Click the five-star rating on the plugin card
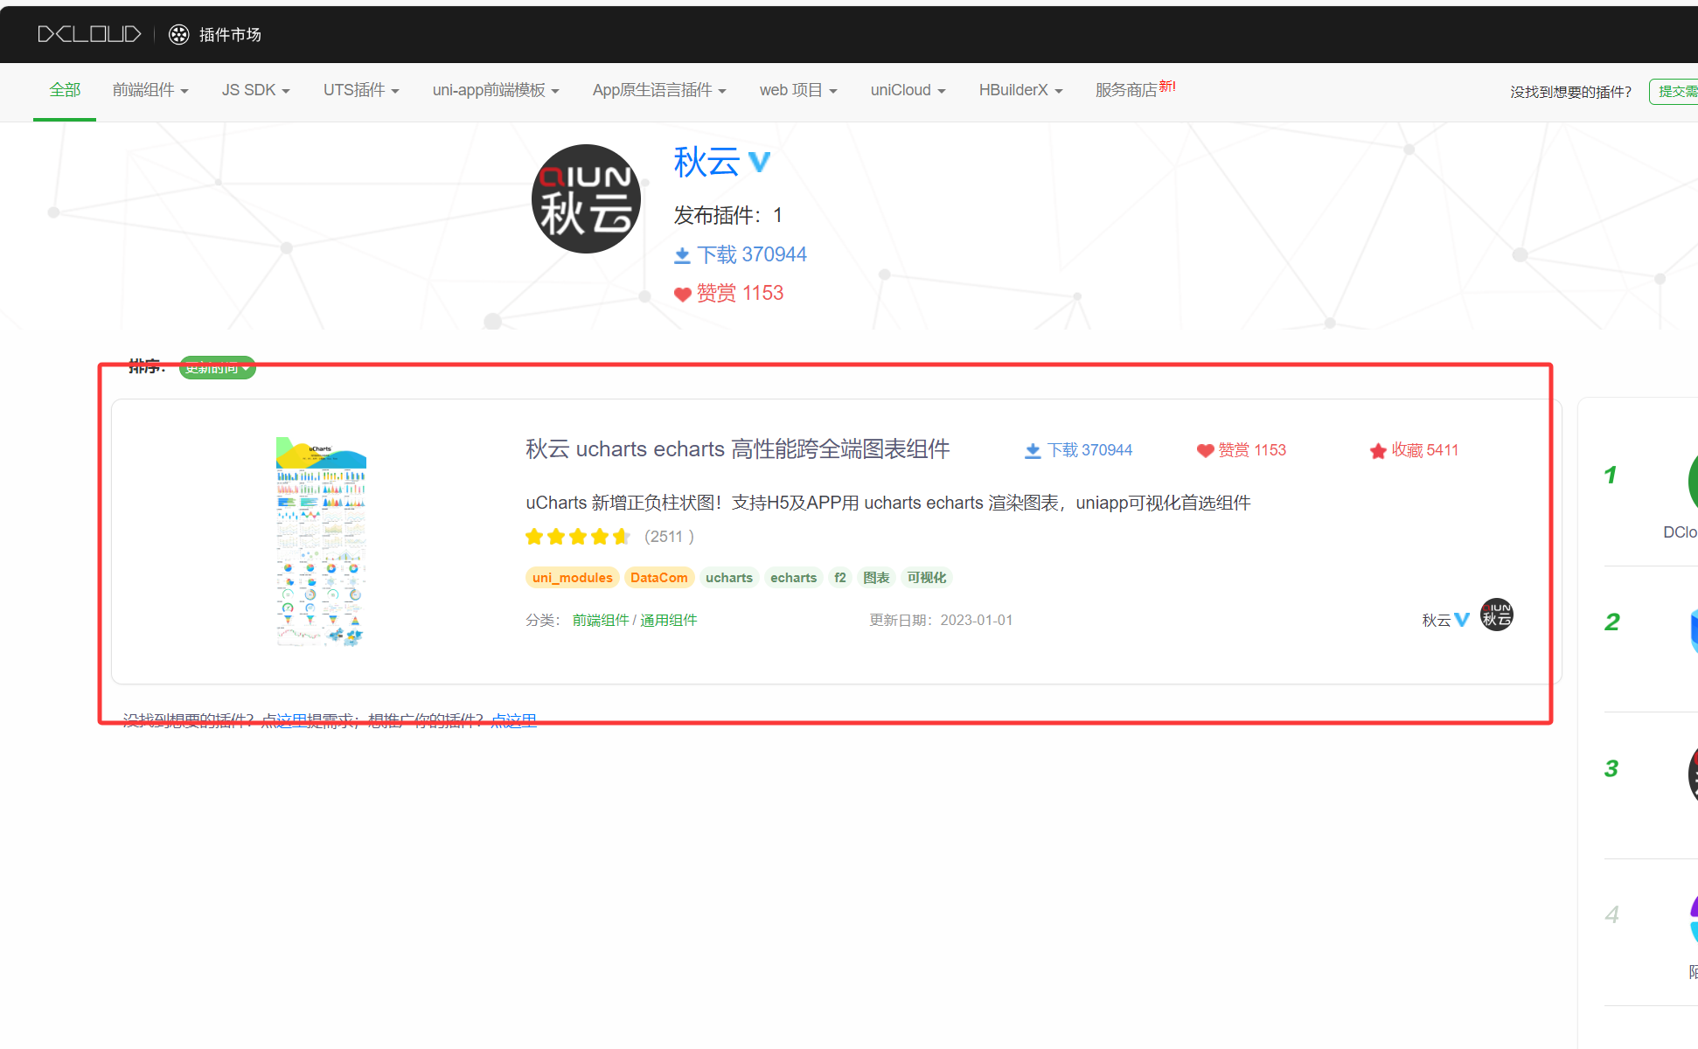This screenshot has height=1049, width=1698. coord(578,536)
